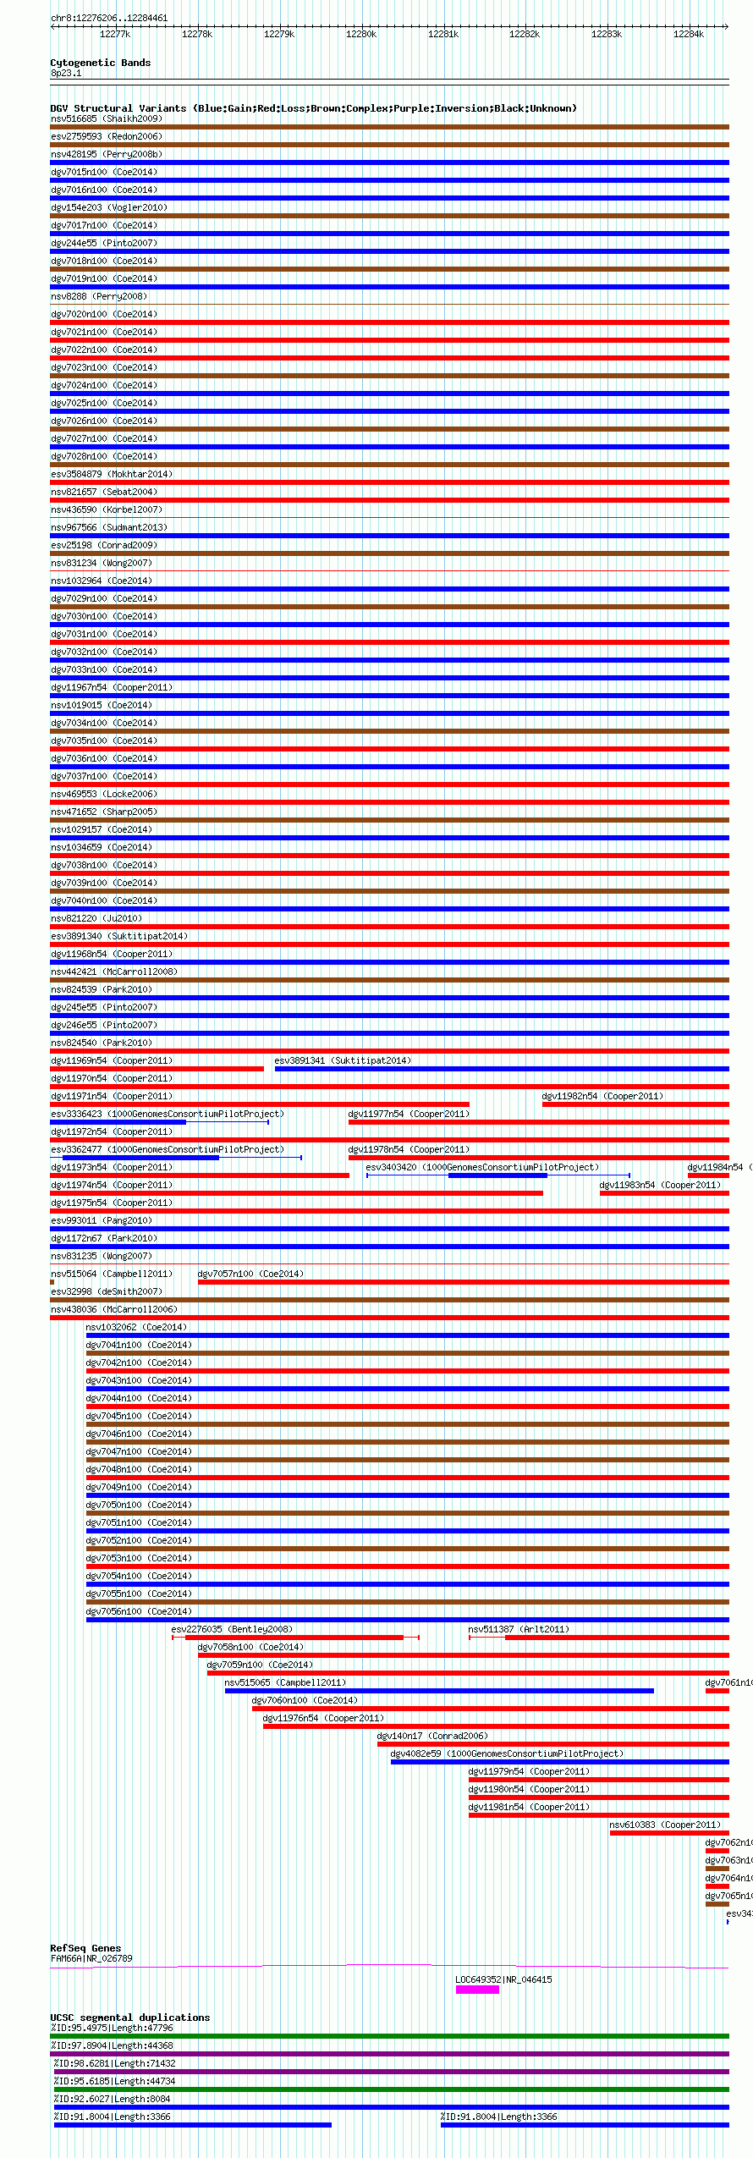Screen dimensions: 753x2158
Task: Select nsv8288 (Perry2008) variant label
Action: (99, 296)
